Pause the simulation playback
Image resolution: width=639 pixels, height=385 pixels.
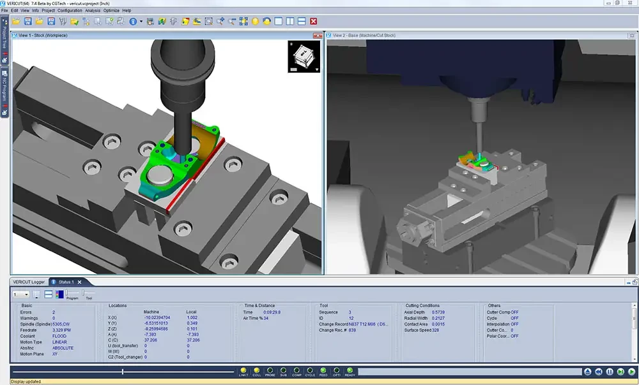click(x=610, y=372)
